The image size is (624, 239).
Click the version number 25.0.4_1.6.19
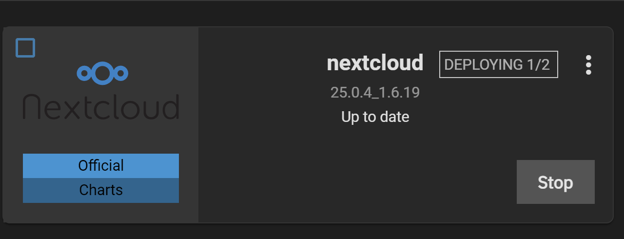(375, 93)
